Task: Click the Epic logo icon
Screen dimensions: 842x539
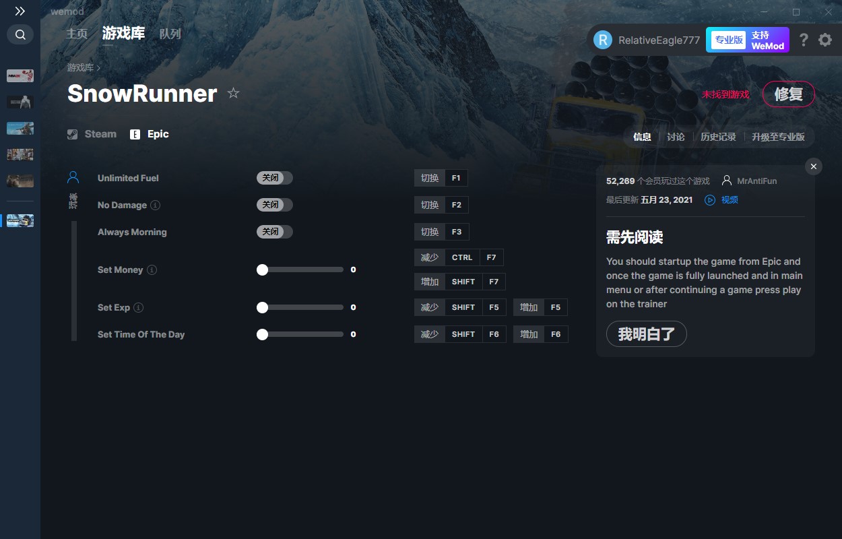Action: (135, 134)
